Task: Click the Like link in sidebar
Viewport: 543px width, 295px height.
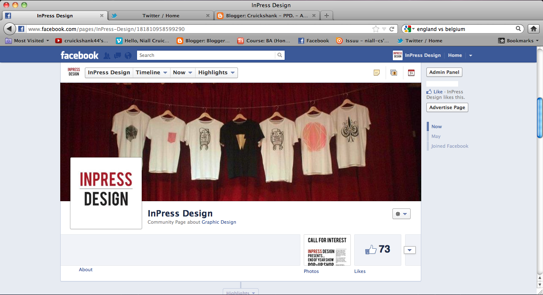Action: coord(437,92)
